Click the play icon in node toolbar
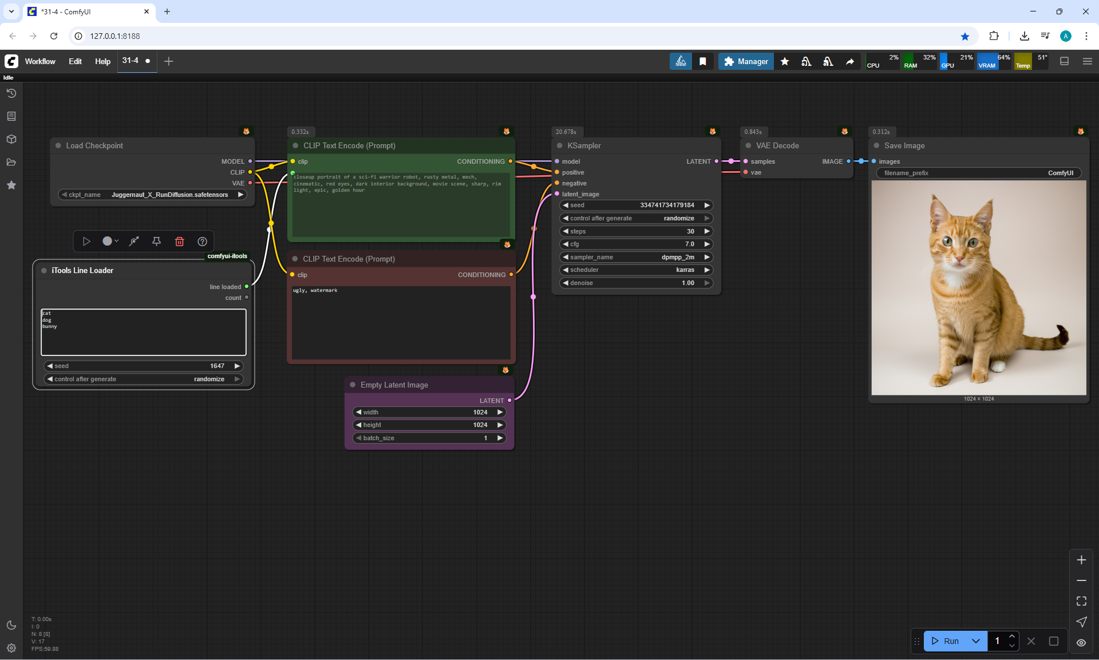 (86, 242)
